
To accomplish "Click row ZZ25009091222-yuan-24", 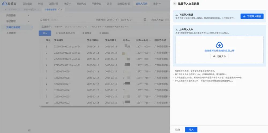I will click(x=105, y=46).
